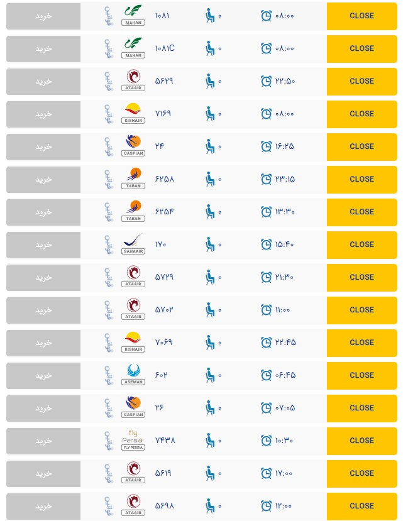The width and height of the screenshot is (403, 521).
Task: Click the Kishair logo on flight 7169
Action: [133, 113]
